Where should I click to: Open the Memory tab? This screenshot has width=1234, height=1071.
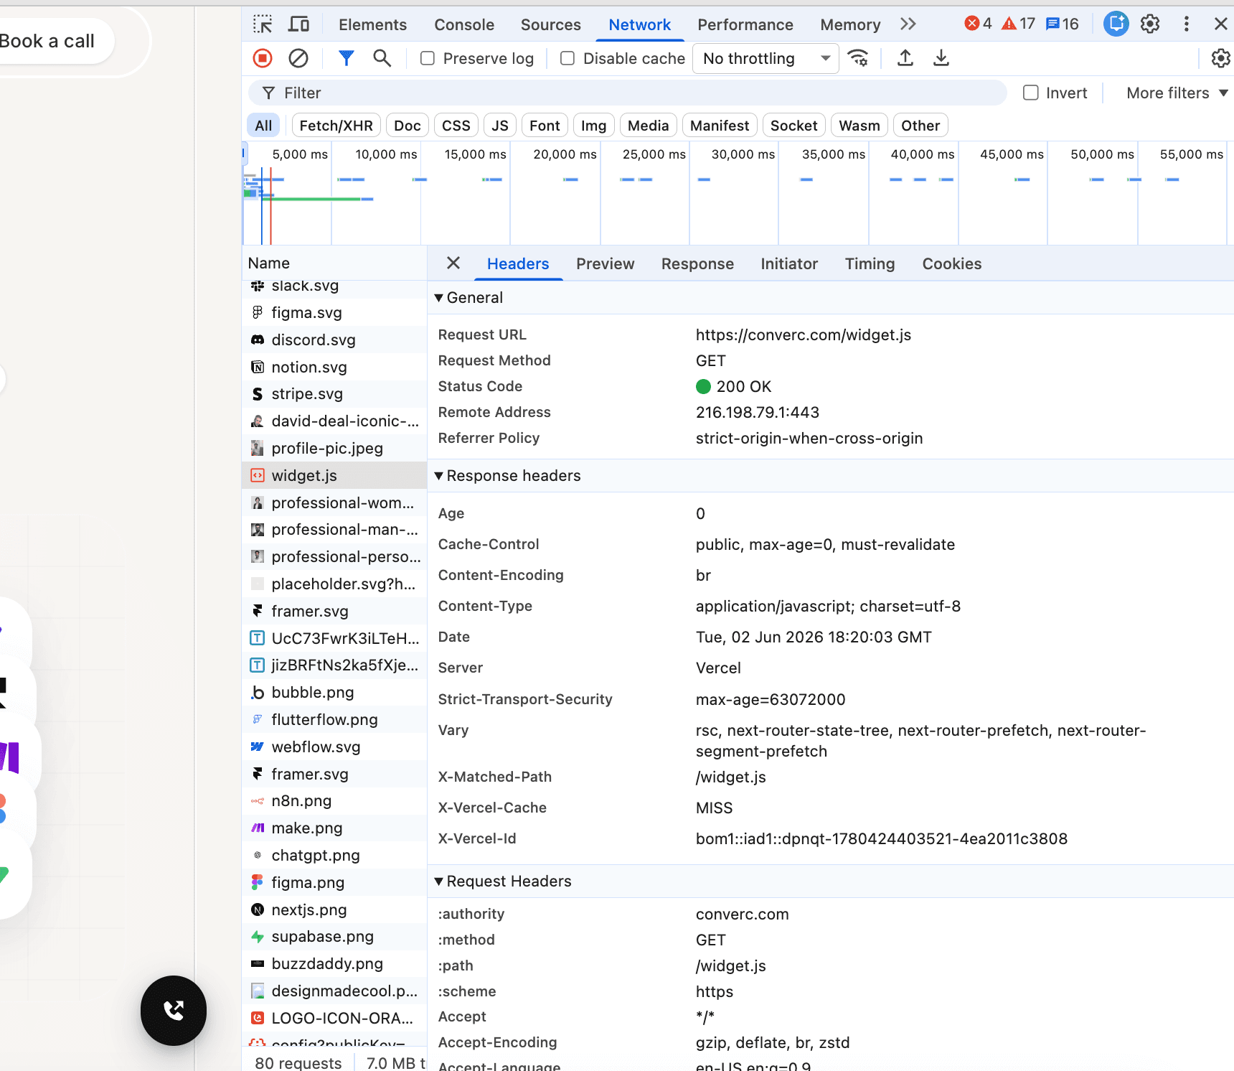coord(850,24)
